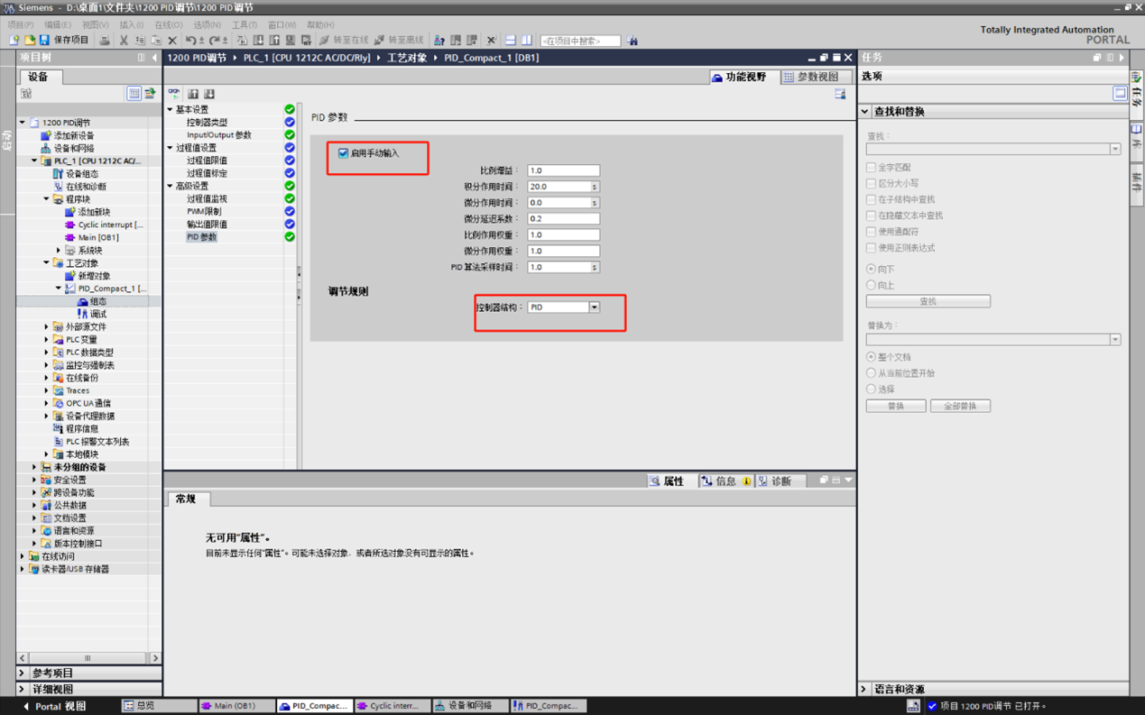Click the cut scissors icon
The height and width of the screenshot is (715, 1145).
pos(124,41)
